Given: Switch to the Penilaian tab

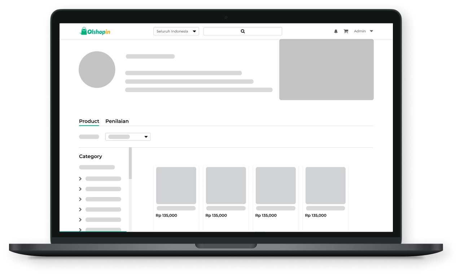Looking at the screenshot, I should (x=117, y=121).
